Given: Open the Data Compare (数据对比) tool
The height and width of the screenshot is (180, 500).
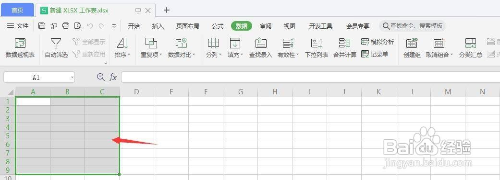Looking at the screenshot, I should pyautogui.click(x=182, y=48).
